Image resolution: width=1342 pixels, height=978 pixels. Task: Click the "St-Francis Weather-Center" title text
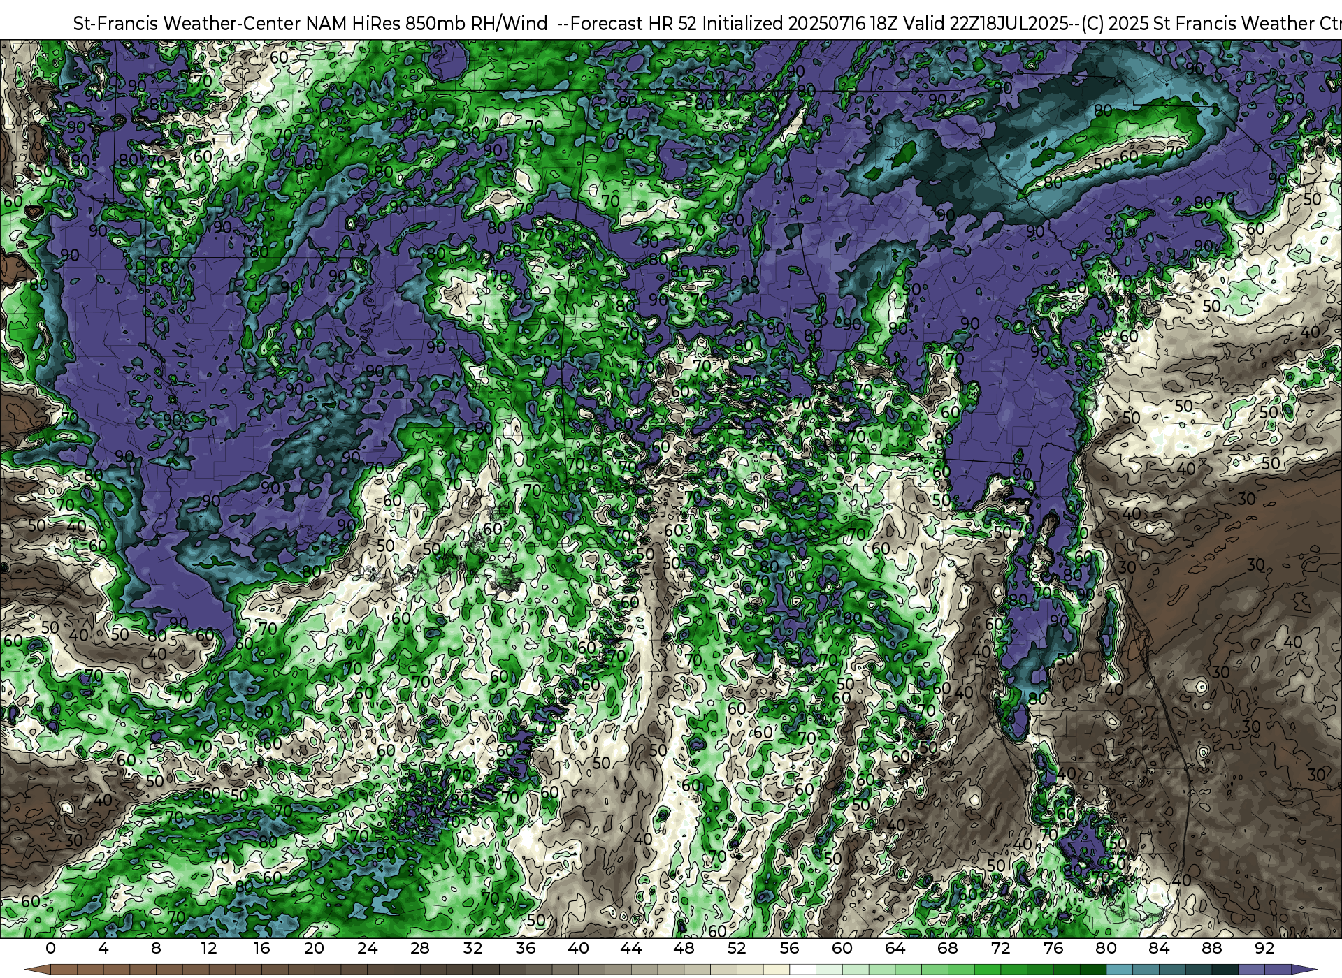pyautogui.click(x=187, y=23)
